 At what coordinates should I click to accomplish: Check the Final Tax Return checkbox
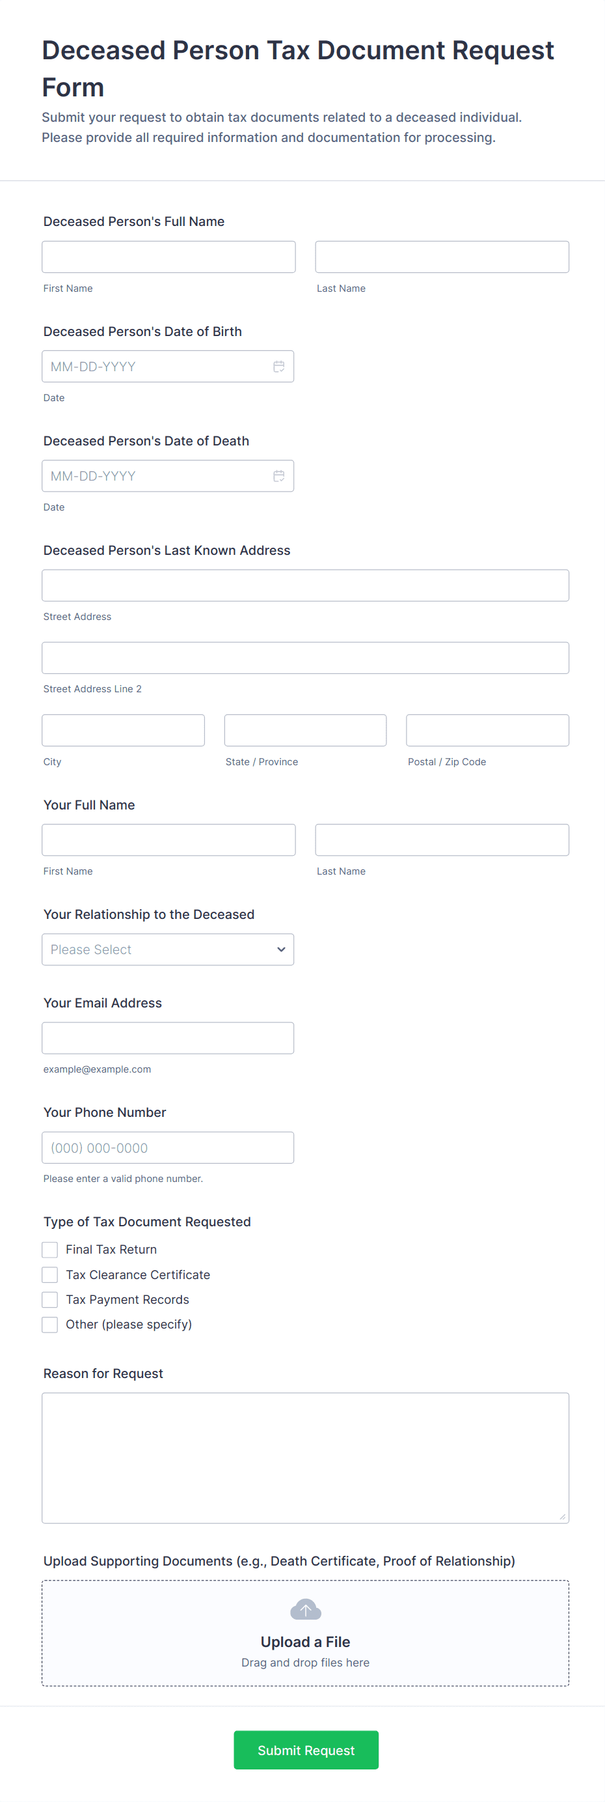point(49,1249)
